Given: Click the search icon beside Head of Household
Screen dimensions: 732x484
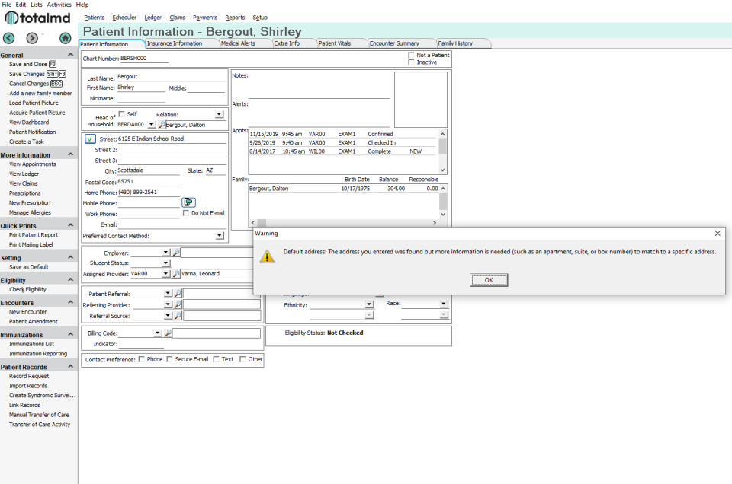Looking at the screenshot, I should [x=161, y=125].
